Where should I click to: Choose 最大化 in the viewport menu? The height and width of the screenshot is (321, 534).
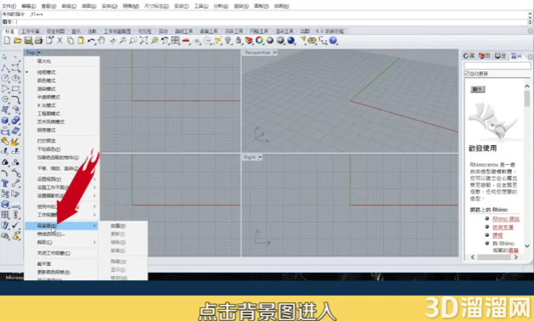(x=44, y=61)
